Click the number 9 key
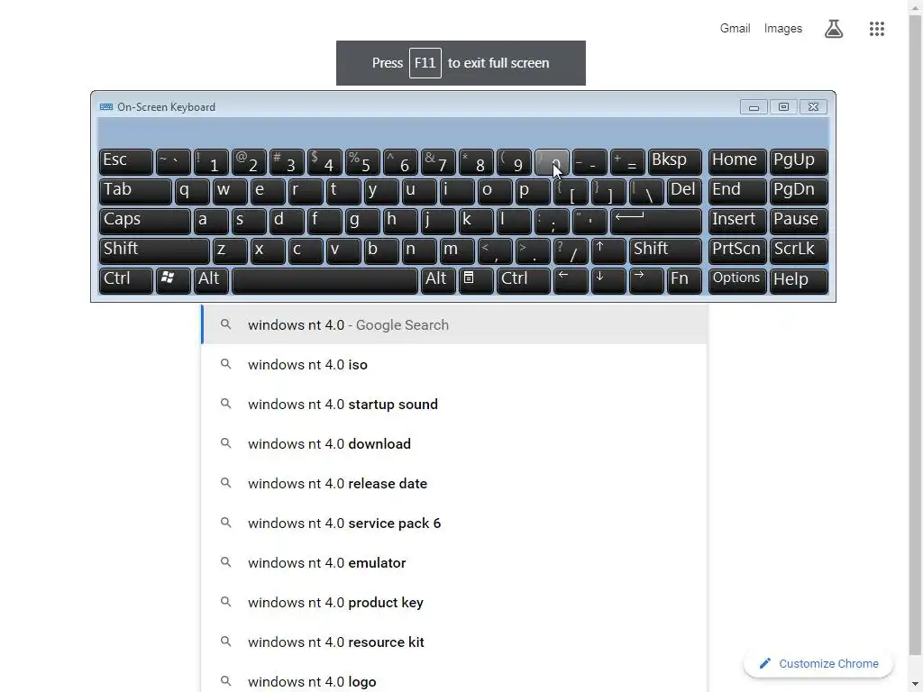The height and width of the screenshot is (692, 923). pos(514,162)
